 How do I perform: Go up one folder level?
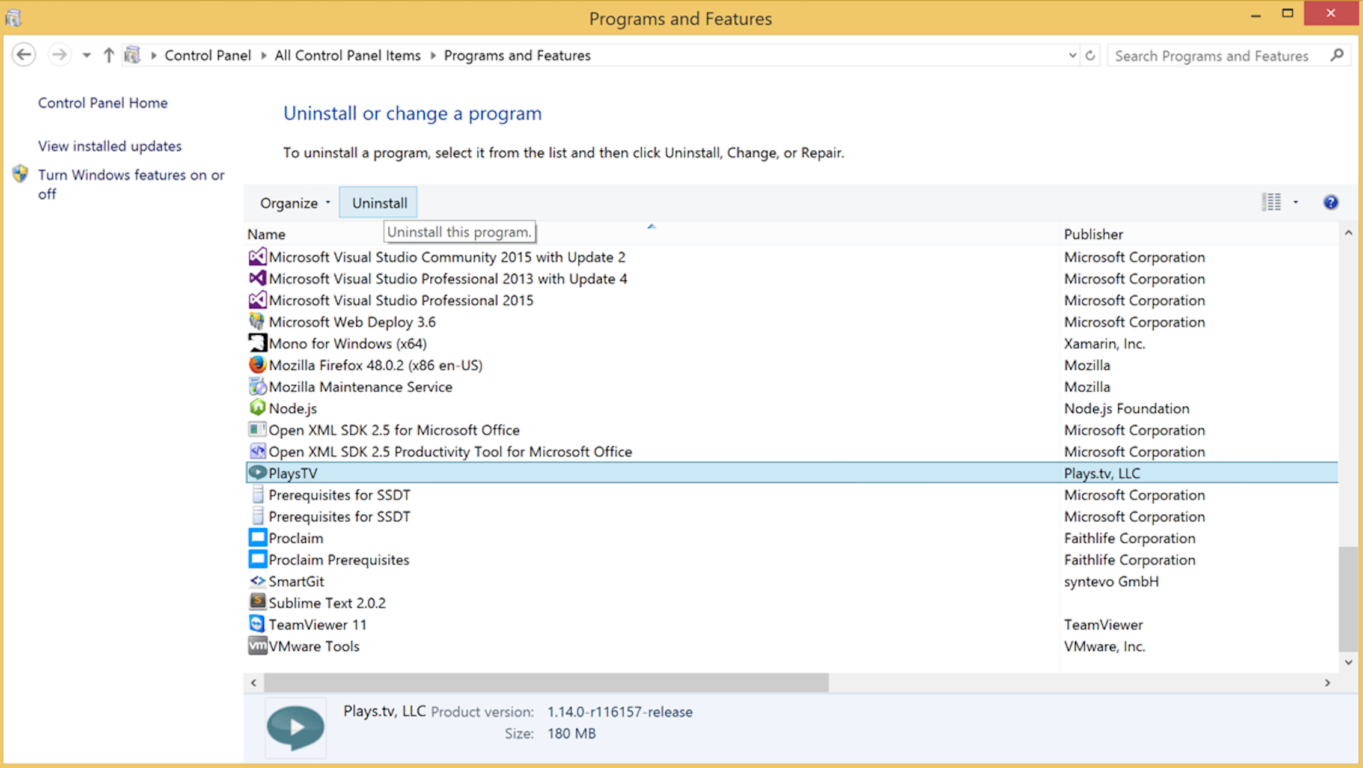point(109,55)
